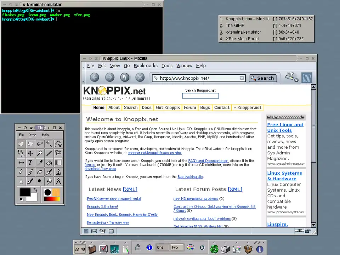Swap foreground and background colors arrow

coord(35,190)
